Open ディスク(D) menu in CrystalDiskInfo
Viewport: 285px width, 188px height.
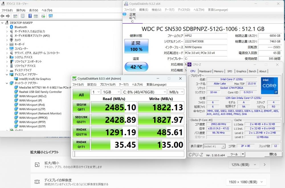[184, 10]
